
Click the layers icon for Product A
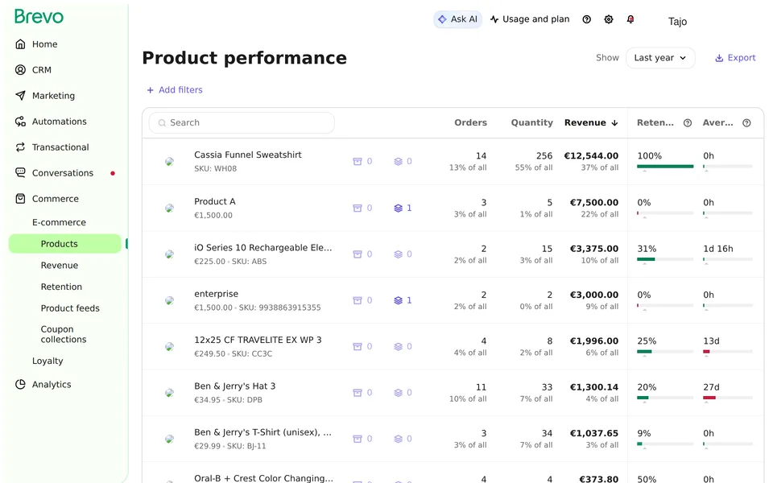[399, 208]
